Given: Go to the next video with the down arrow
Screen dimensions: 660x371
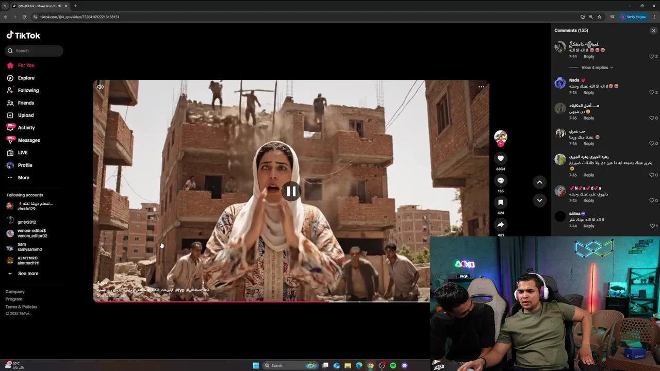Looking at the screenshot, I should (x=539, y=200).
